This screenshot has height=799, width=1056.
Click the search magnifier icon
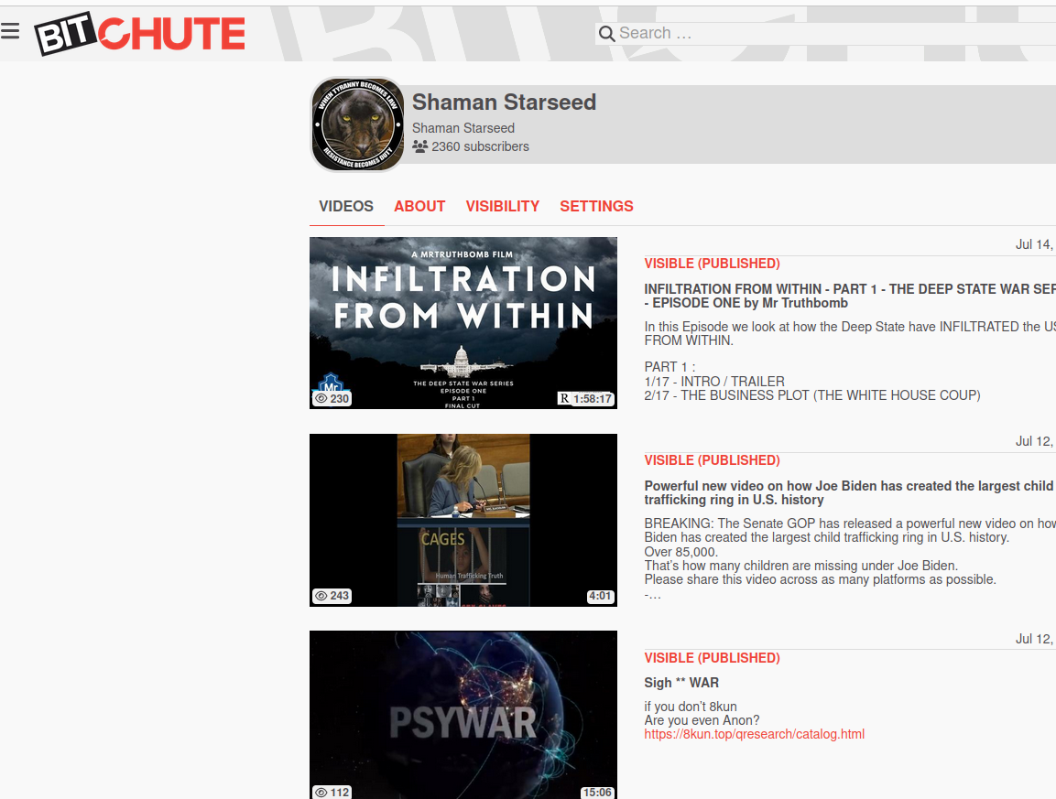(607, 34)
